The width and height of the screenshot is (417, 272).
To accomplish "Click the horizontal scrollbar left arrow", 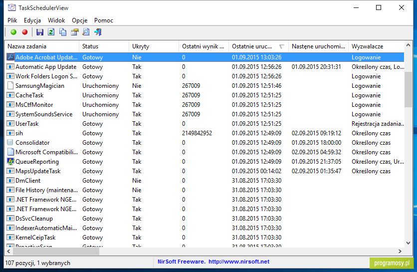I will coord(8,251).
